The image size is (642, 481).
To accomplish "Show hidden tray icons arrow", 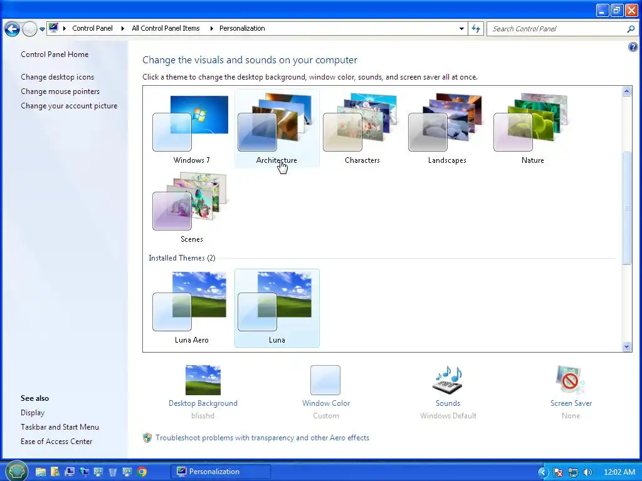I will point(543,472).
